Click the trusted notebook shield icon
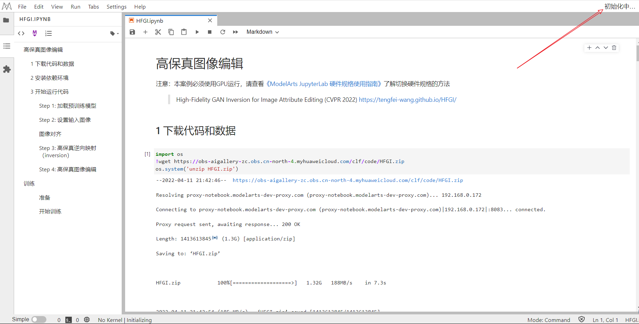 click(582, 320)
